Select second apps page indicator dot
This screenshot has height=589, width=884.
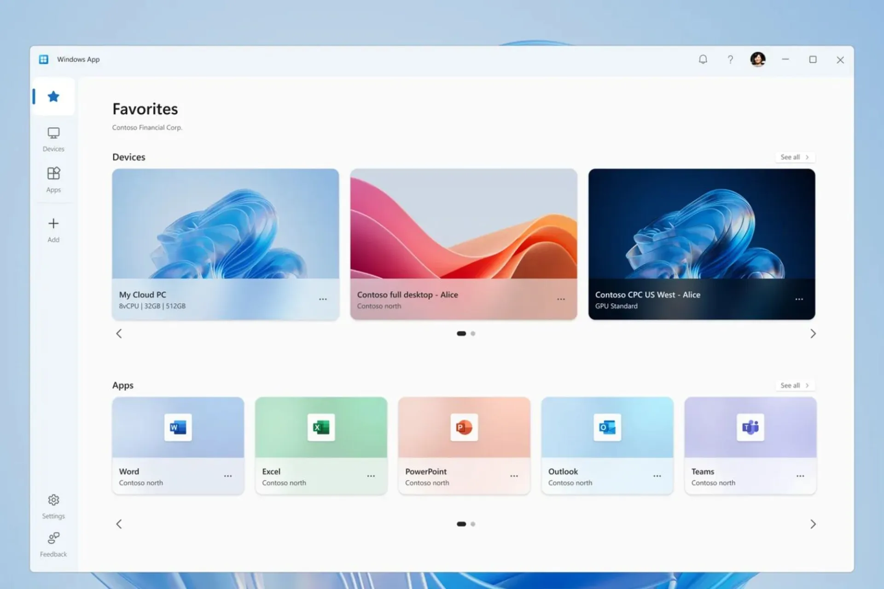pos(473,524)
